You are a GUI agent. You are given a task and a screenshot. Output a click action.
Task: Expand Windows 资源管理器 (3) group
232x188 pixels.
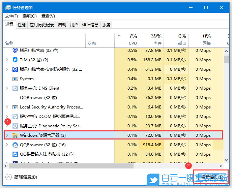coord(7,135)
